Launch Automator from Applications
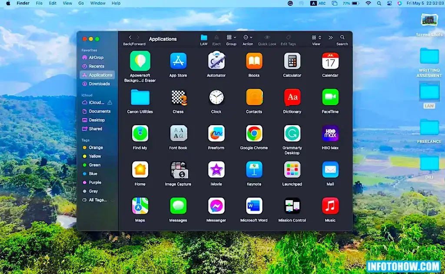 tap(216, 60)
